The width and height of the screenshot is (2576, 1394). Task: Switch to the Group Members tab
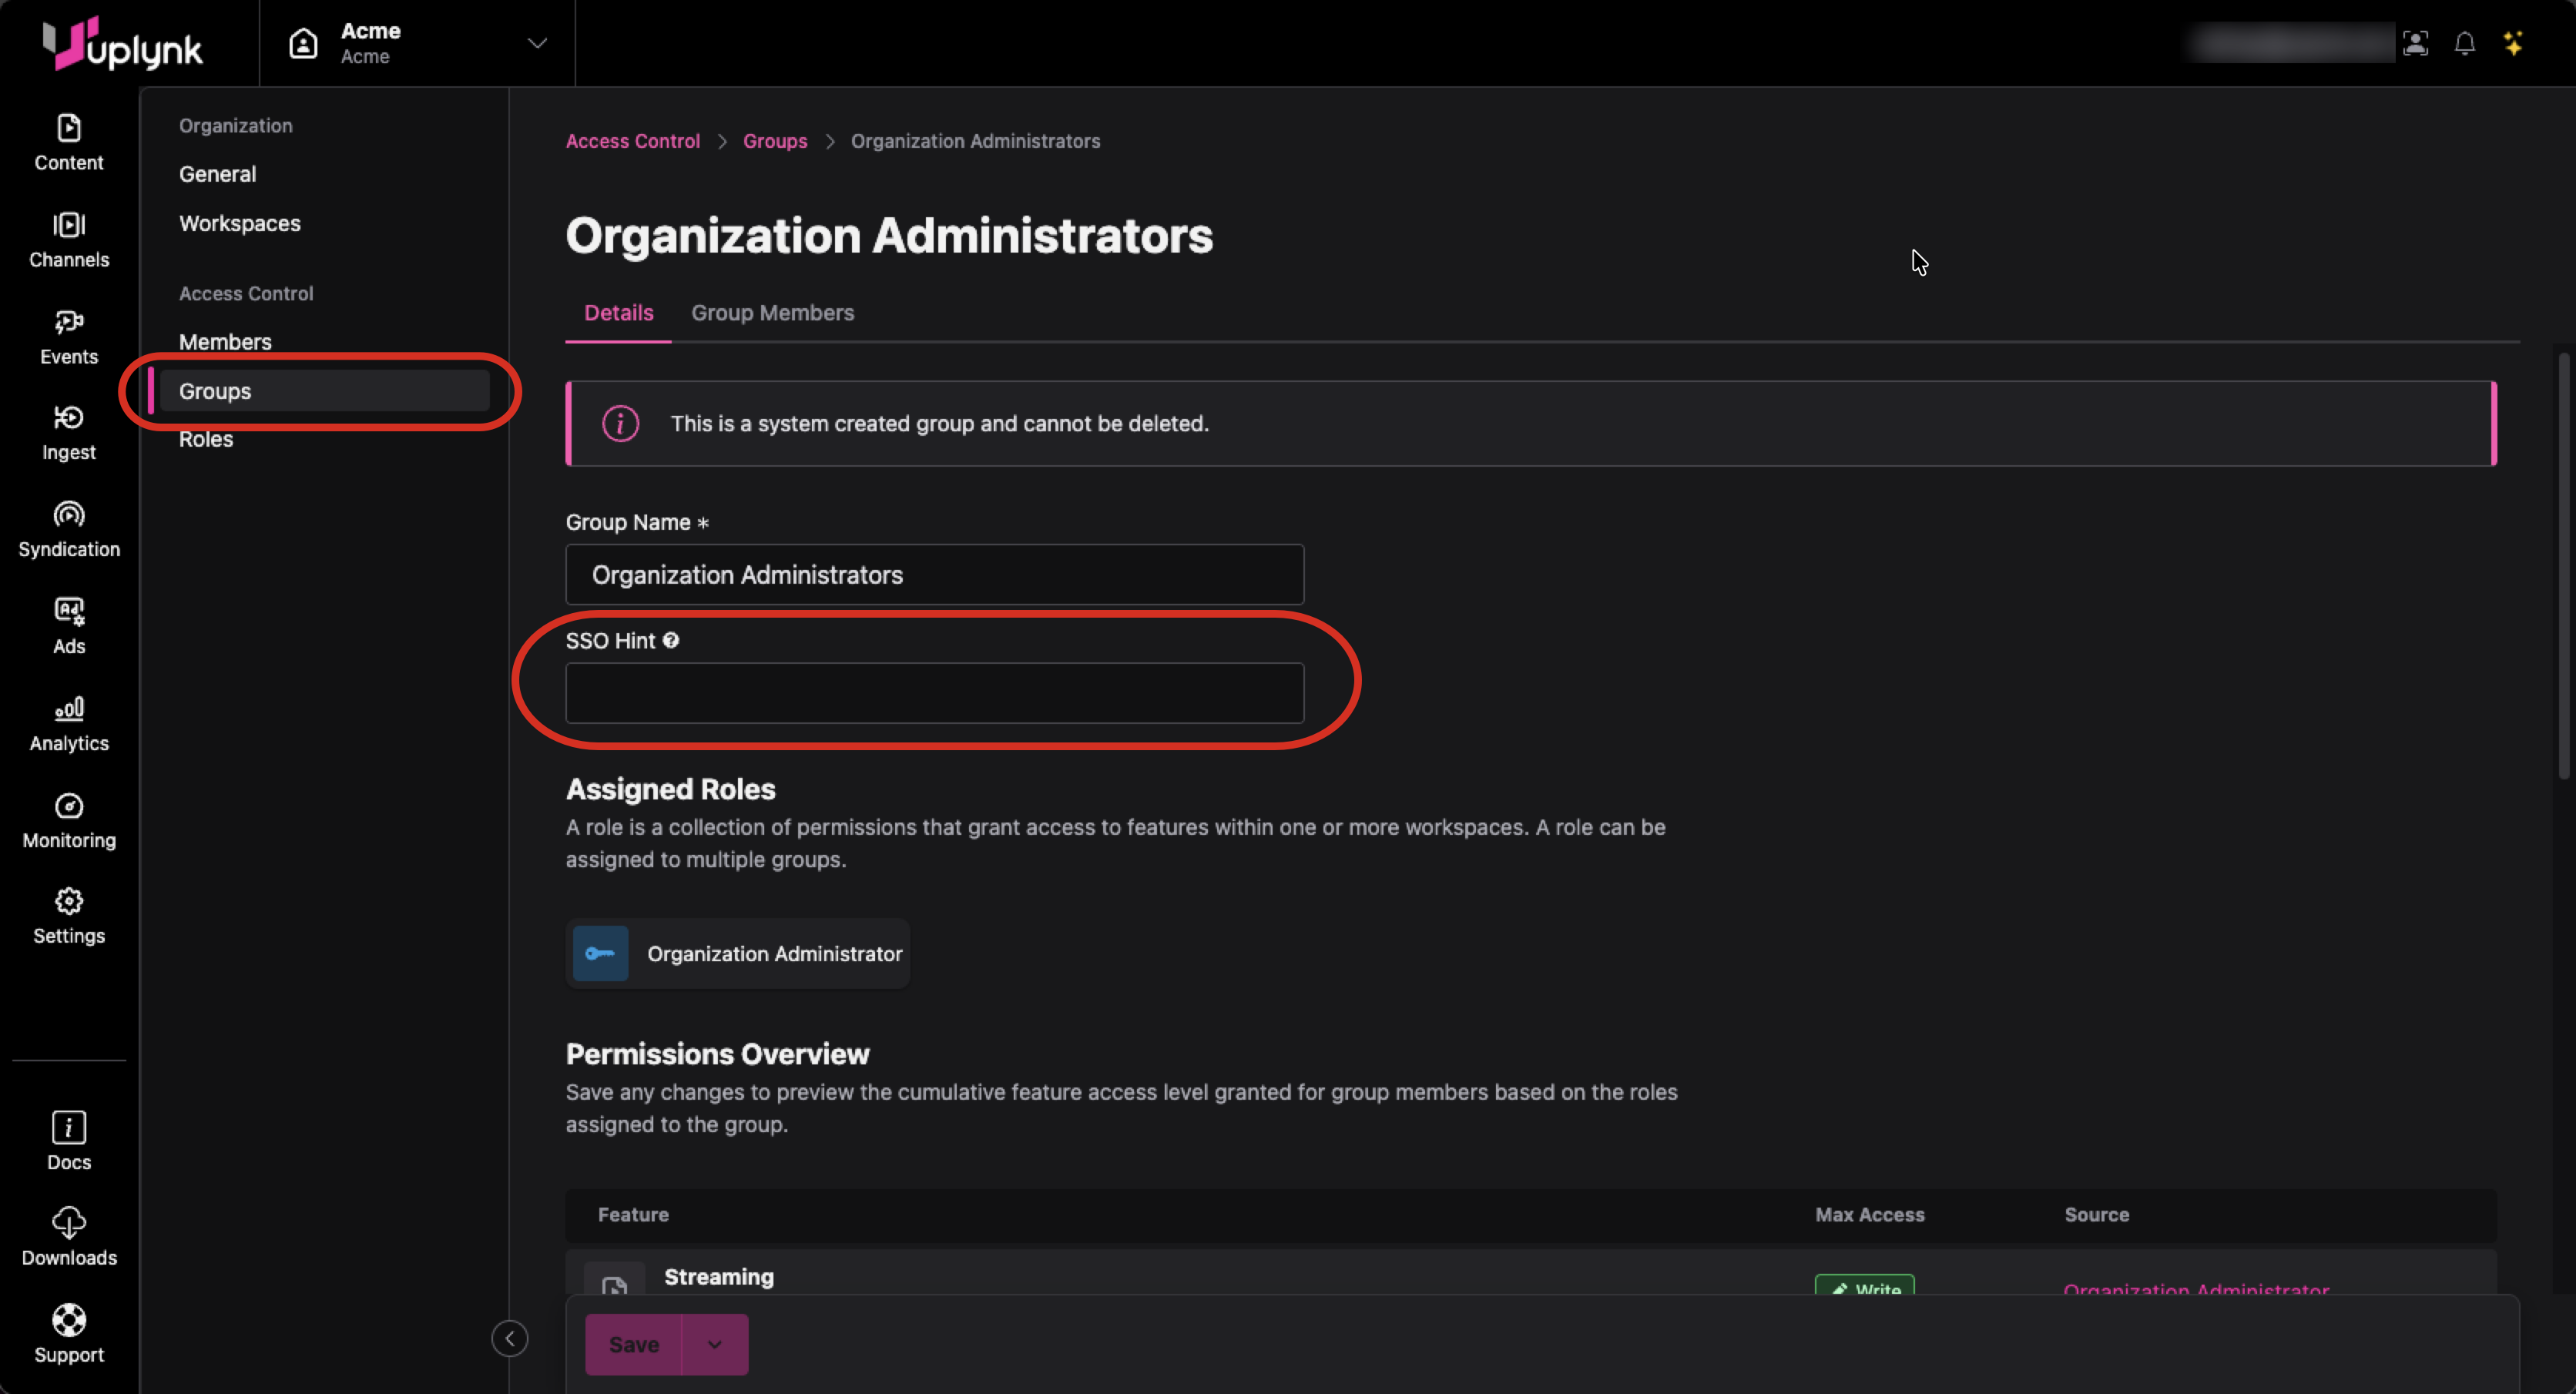(x=772, y=313)
